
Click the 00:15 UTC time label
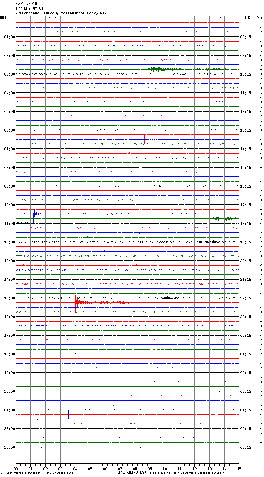246,336
